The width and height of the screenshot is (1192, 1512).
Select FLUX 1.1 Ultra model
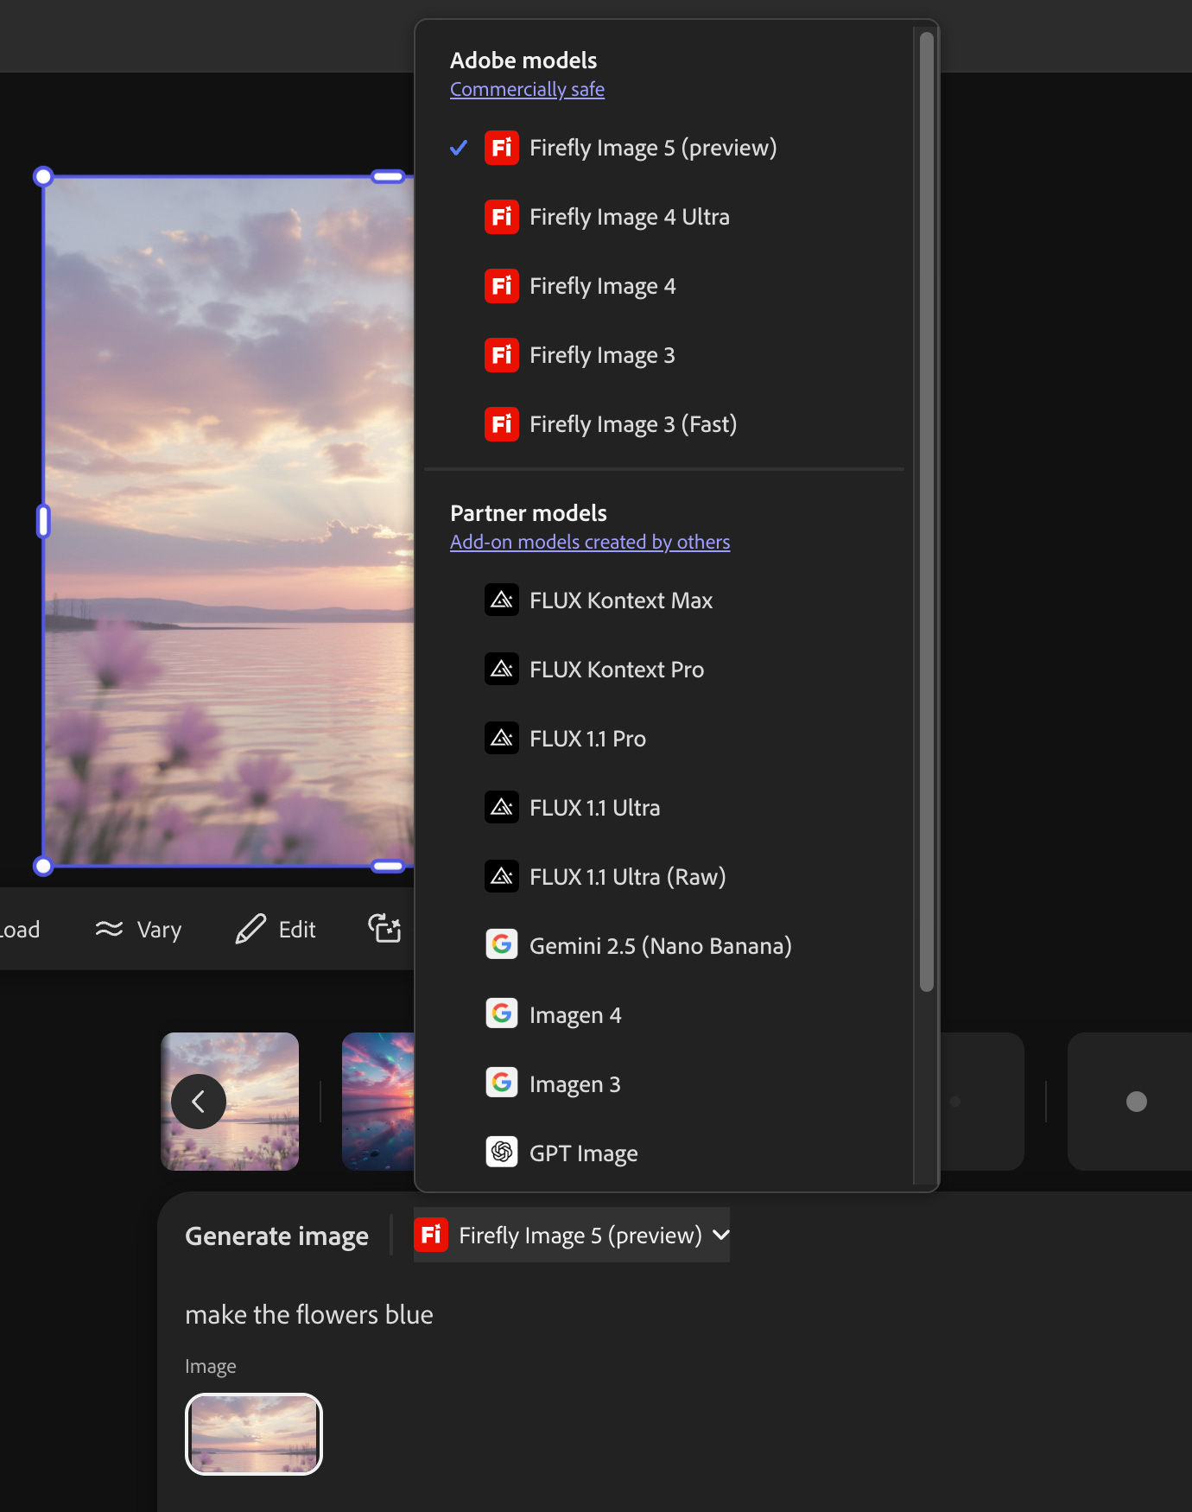coord(663,808)
